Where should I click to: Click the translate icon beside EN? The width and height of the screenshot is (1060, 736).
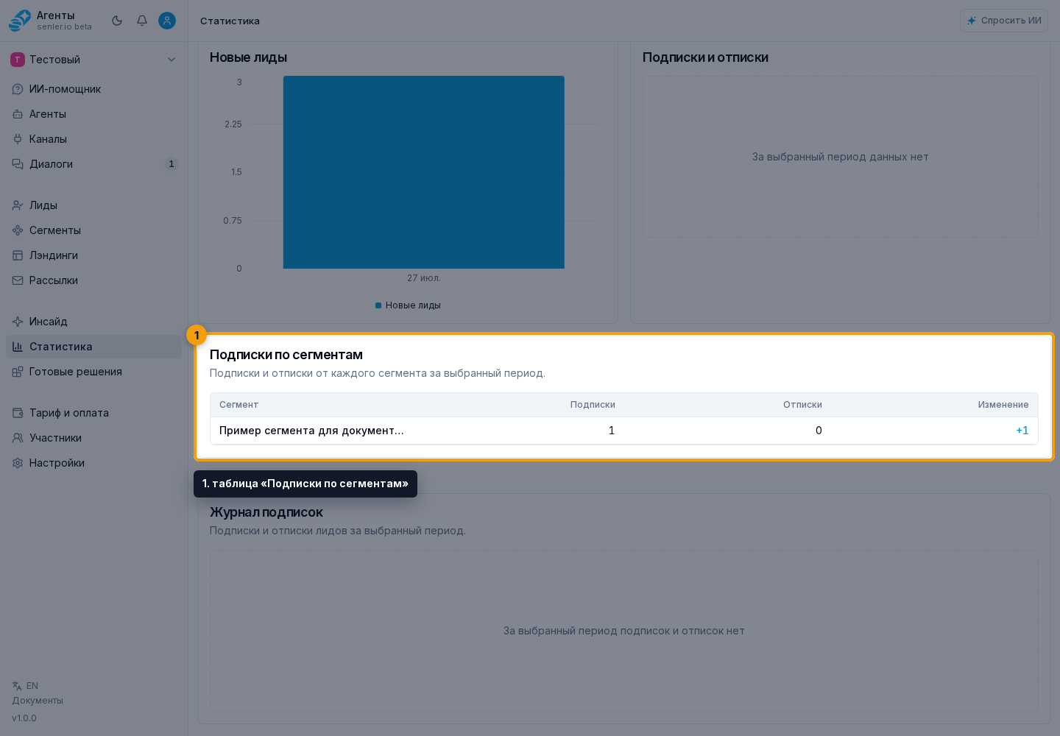point(17,686)
